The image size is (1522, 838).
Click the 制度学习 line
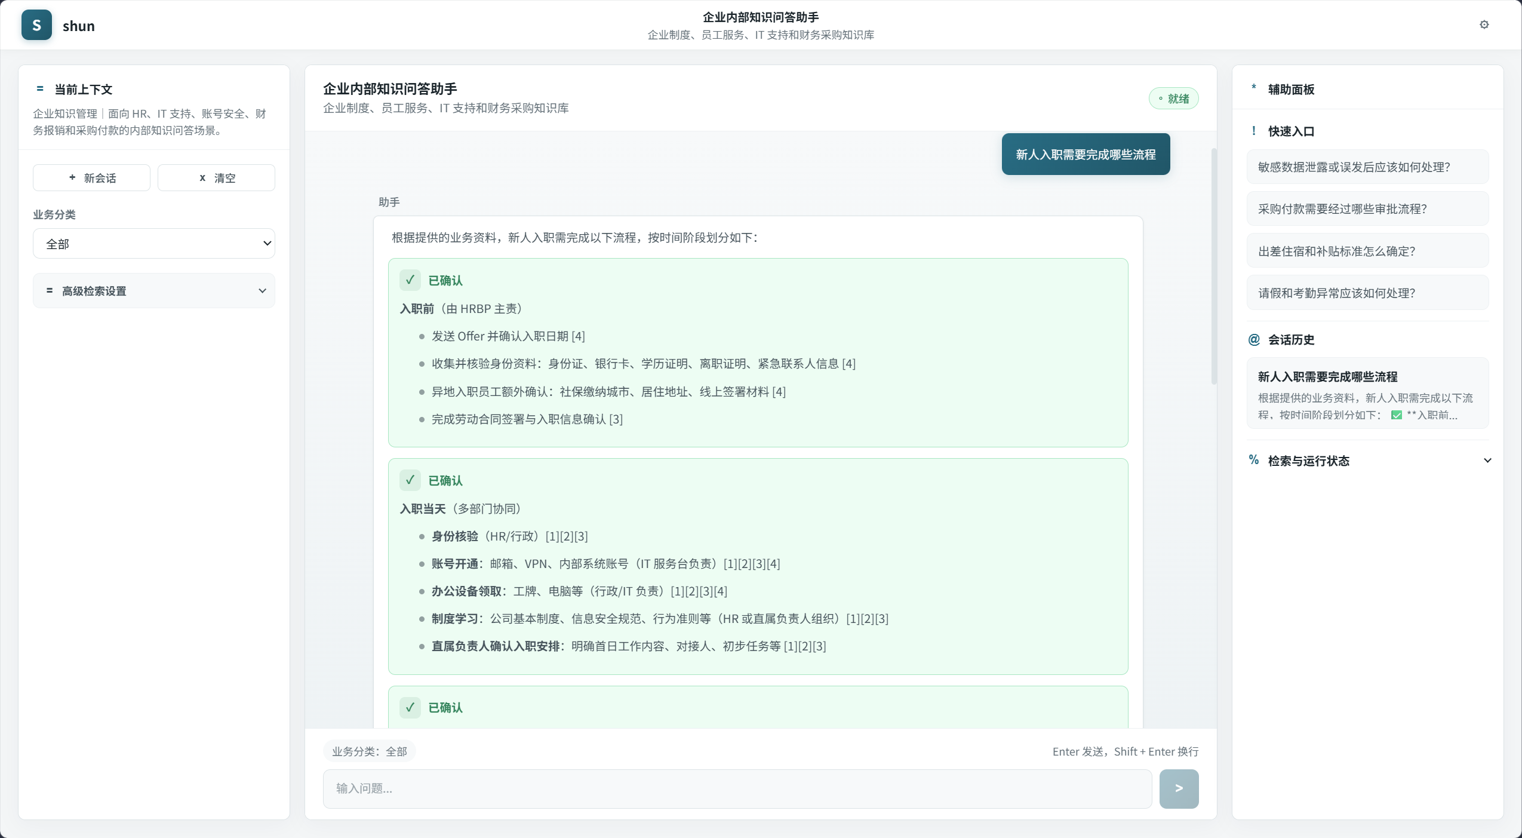660,619
